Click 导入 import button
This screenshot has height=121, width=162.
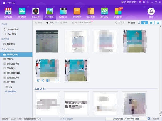(50, 23)
